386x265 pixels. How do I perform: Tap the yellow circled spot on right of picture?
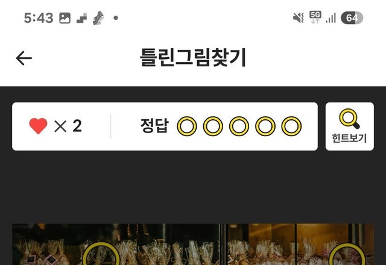(347, 255)
